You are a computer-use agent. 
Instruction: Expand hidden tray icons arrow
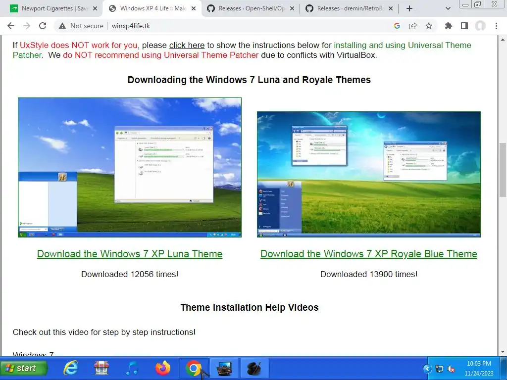pyautogui.click(x=427, y=368)
